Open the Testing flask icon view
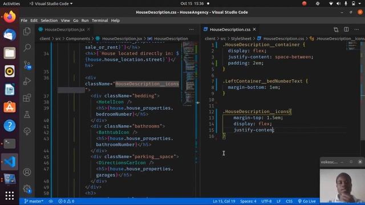The height and width of the screenshot is (205, 365). [27, 114]
